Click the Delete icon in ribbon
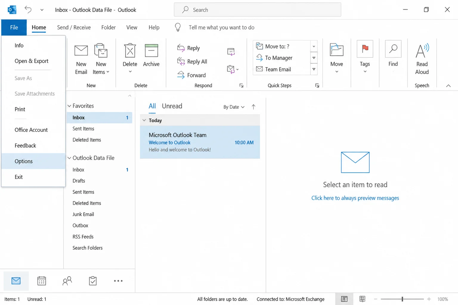 pyautogui.click(x=130, y=50)
